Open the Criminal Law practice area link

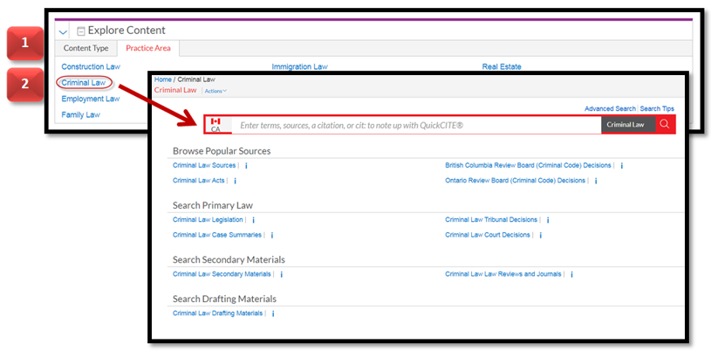[84, 83]
